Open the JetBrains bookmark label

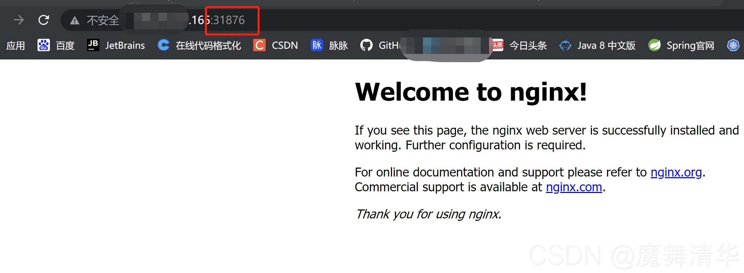(x=125, y=45)
